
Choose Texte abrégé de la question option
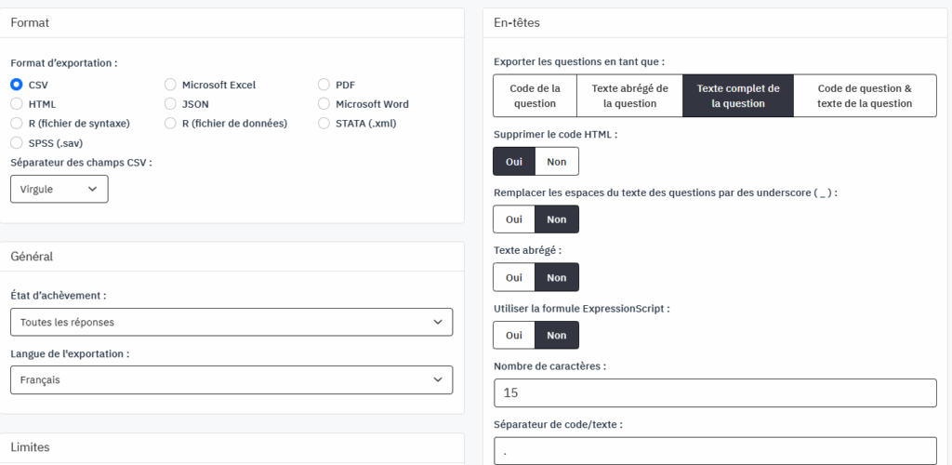[x=629, y=96]
